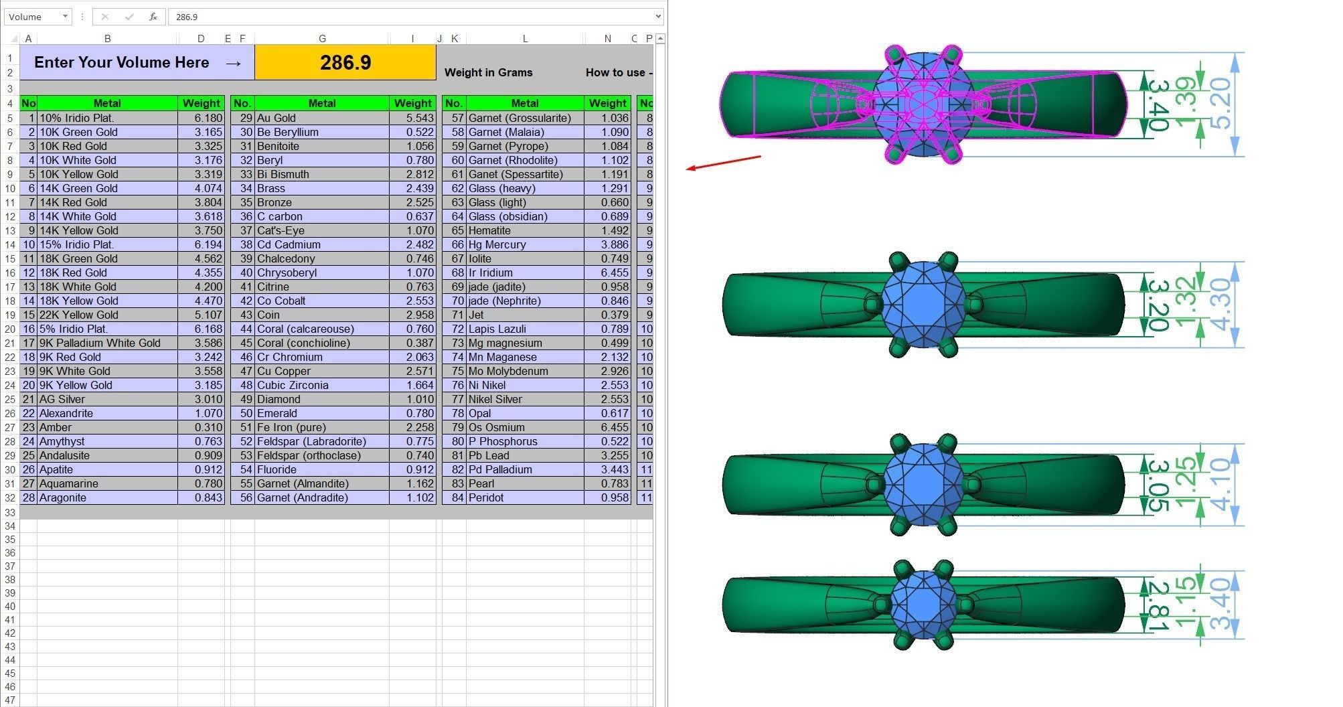The width and height of the screenshot is (1343, 707).
Task: Click the vertical scrollbar up arrow
Action: 660,39
